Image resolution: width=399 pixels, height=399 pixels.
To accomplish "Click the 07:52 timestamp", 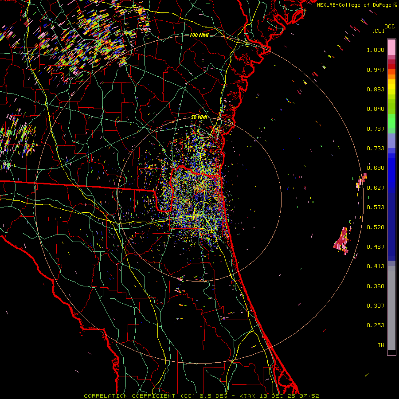I will (309, 396).
